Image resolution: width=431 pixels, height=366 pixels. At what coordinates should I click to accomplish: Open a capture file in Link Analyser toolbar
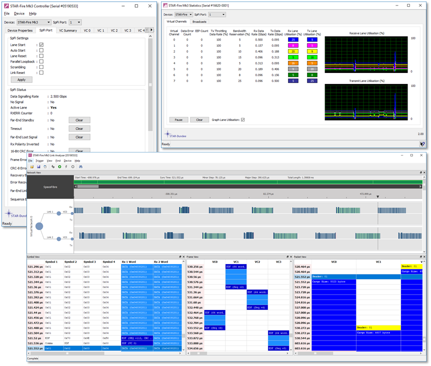click(x=32, y=167)
